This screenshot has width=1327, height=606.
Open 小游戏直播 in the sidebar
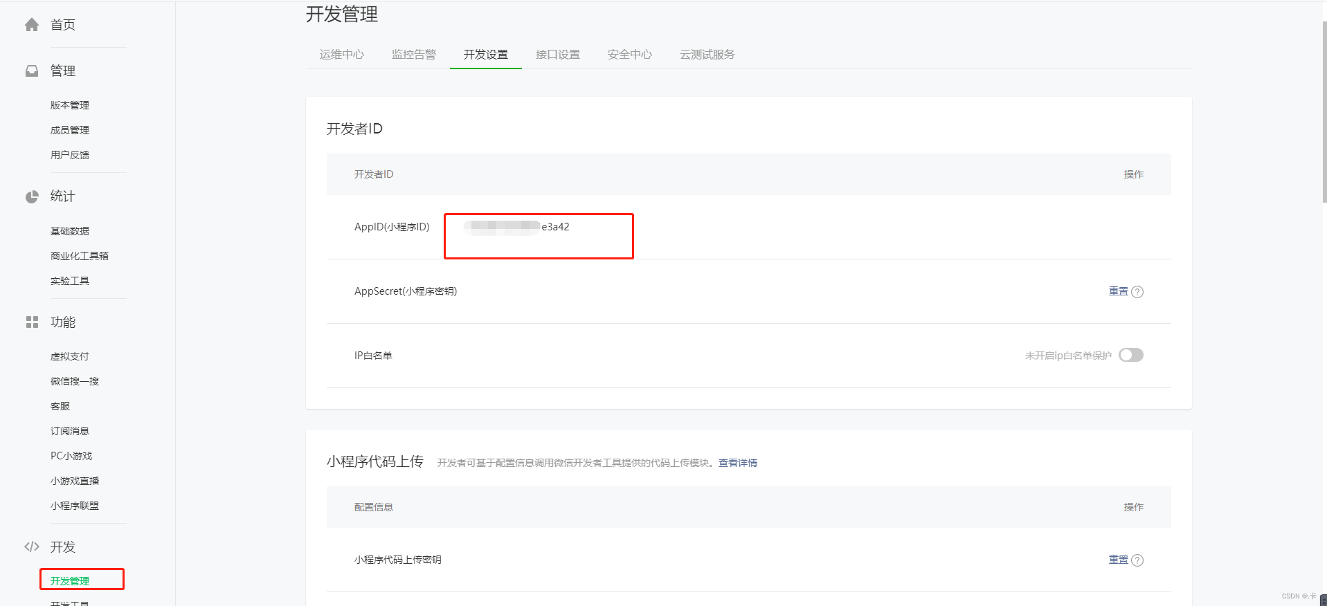point(75,481)
